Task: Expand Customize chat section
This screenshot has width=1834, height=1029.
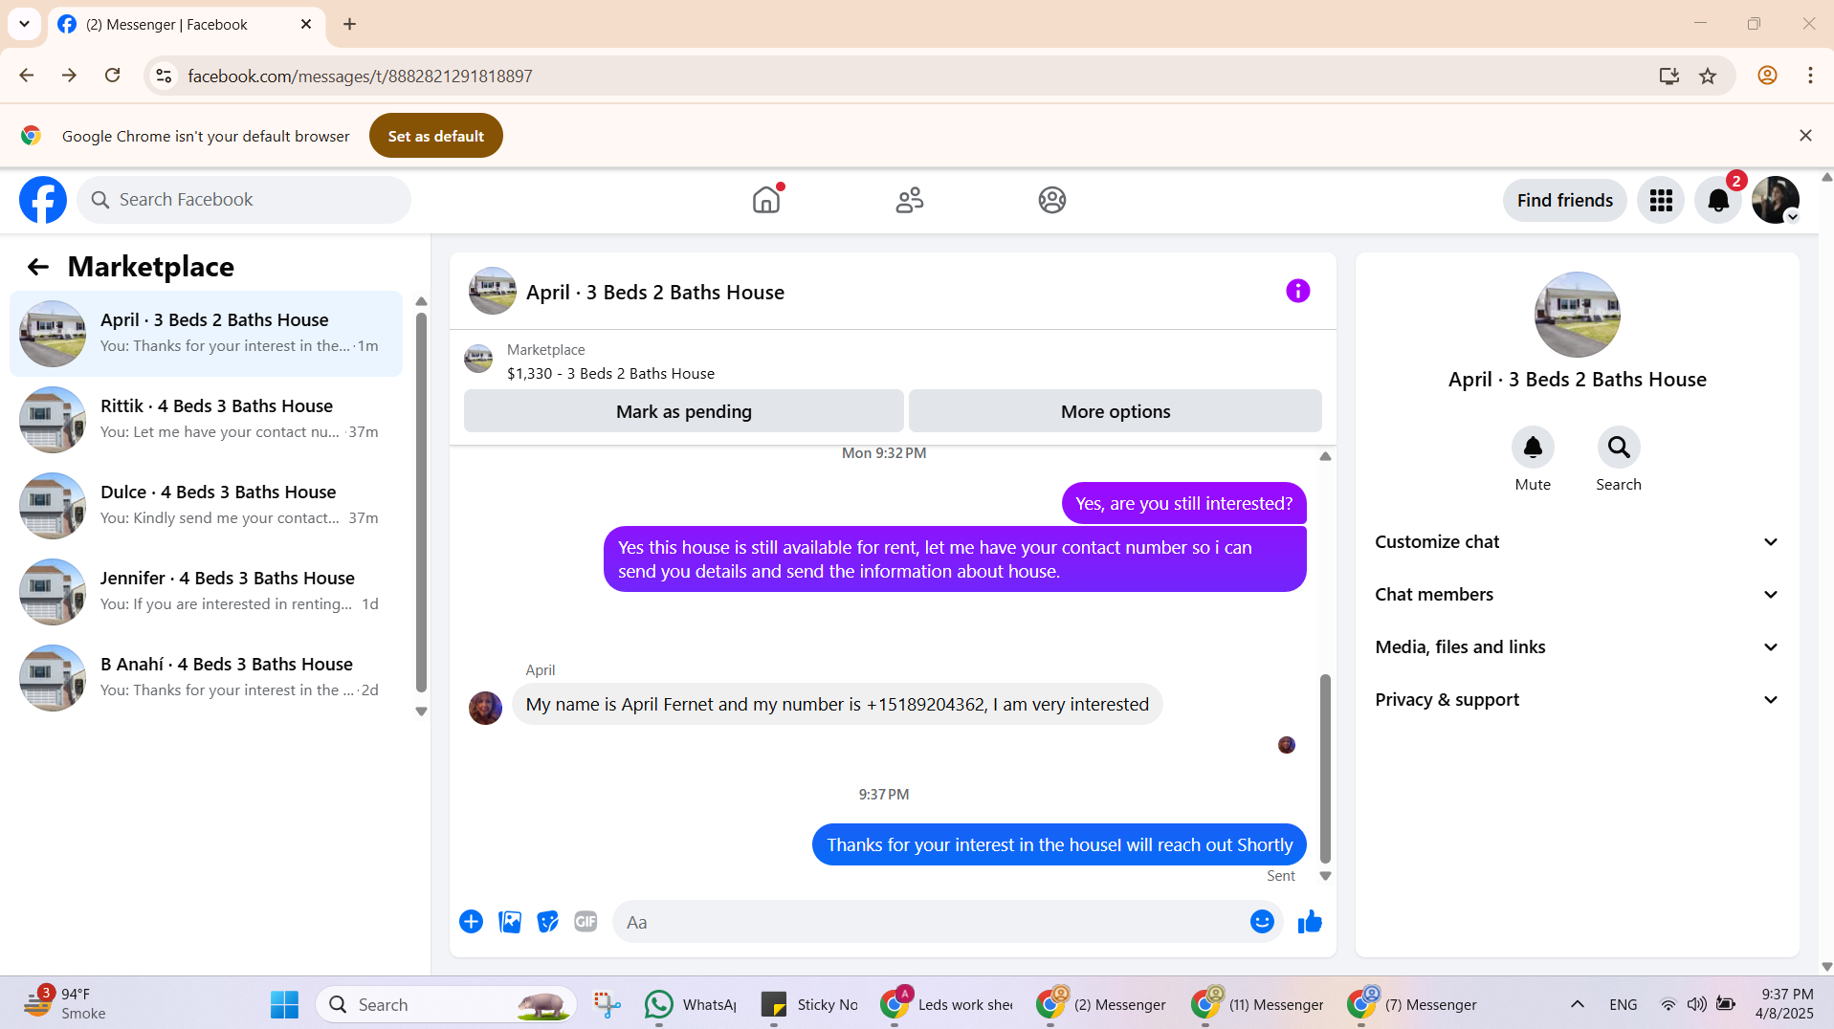Action: (1577, 542)
